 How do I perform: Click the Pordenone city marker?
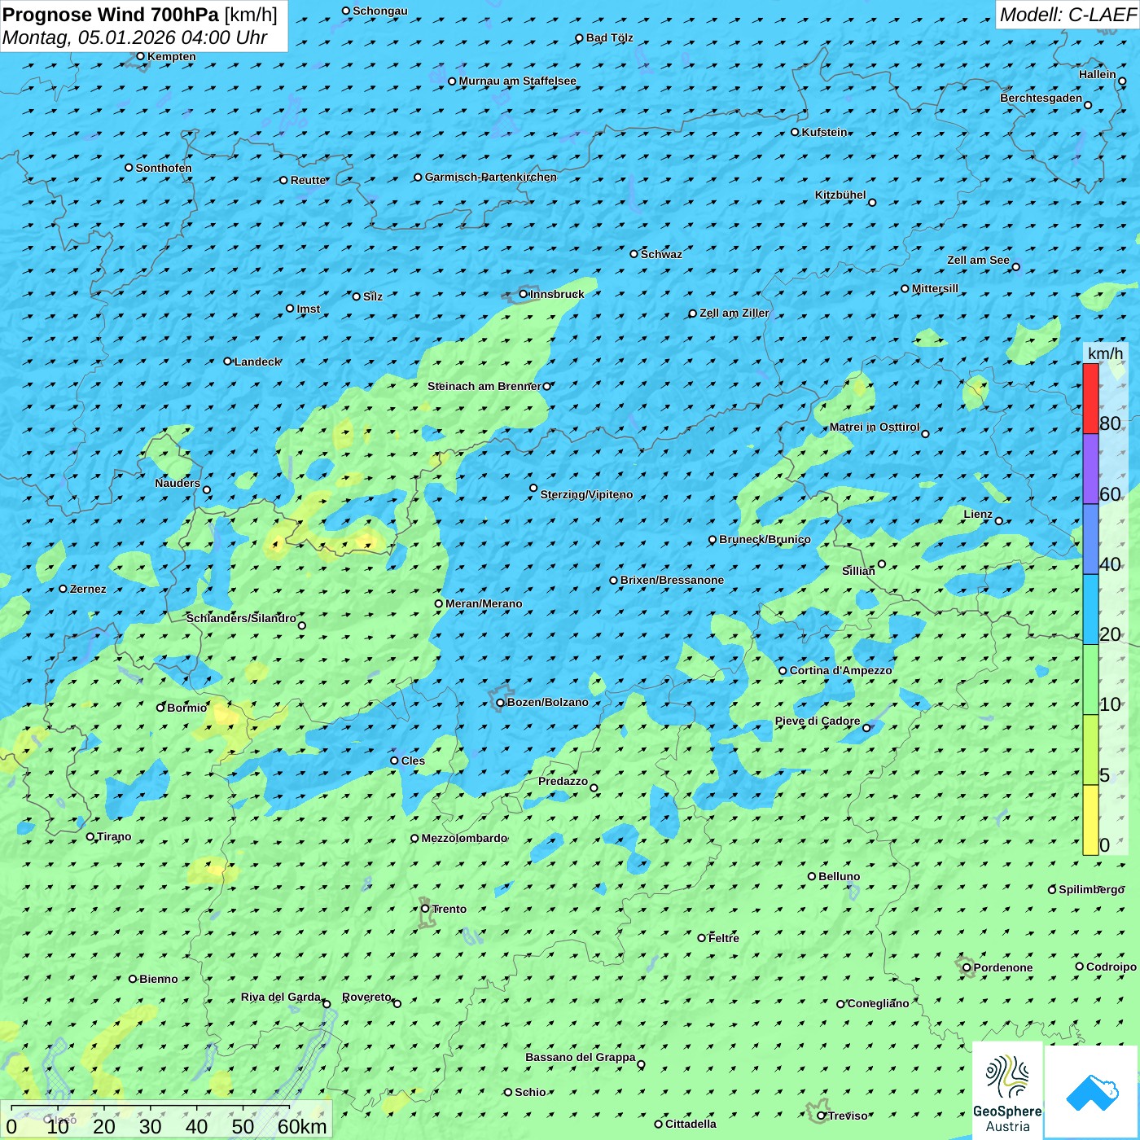pyautogui.click(x=967, y=967)
